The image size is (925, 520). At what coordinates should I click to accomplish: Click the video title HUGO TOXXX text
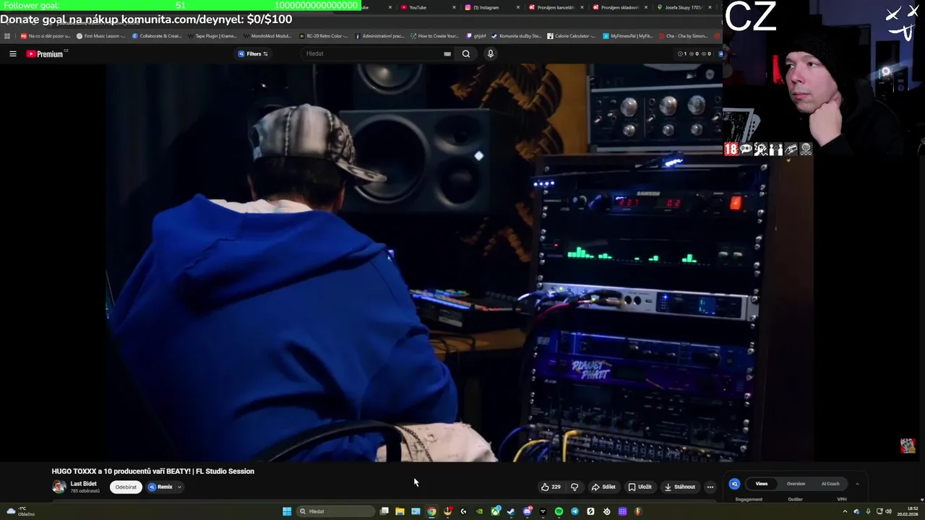pos(152,471)
